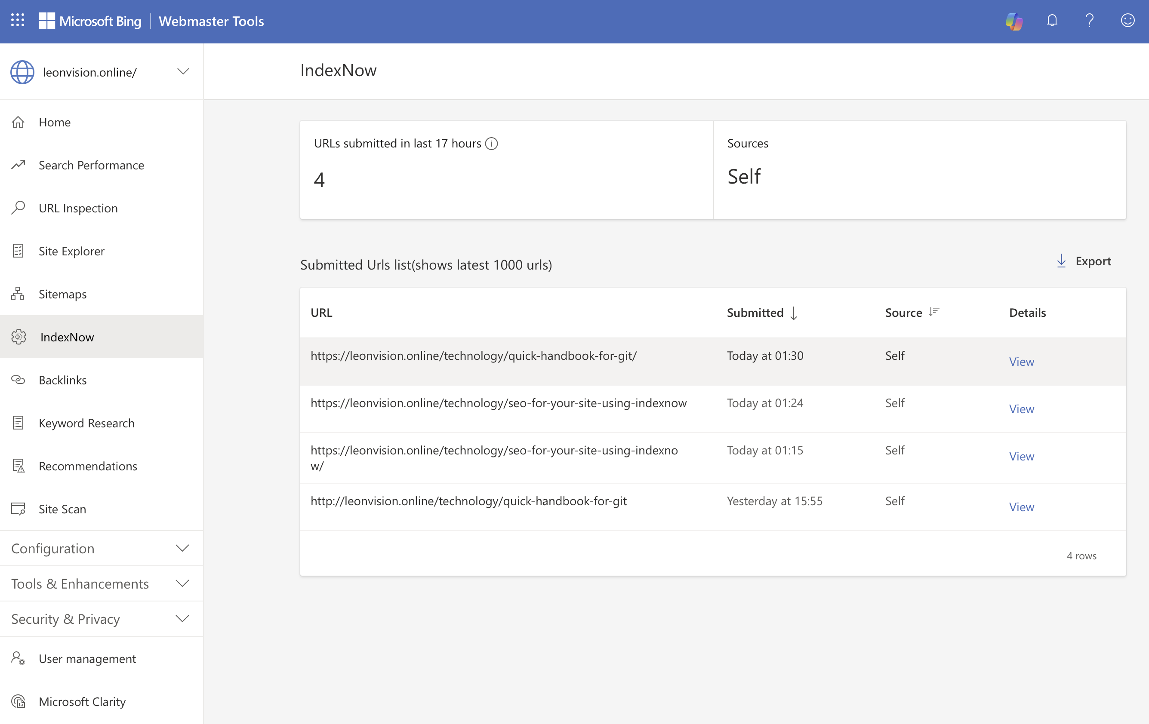
Task: Go to Search Performance in sidebar
Action: point(91,165)
